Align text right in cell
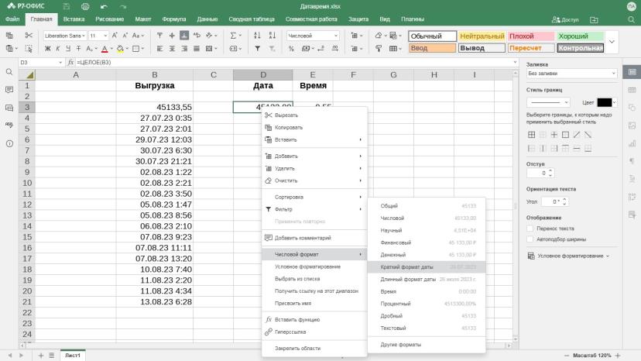The height and width of the screenshot is (361, 641). click(184, 49)
